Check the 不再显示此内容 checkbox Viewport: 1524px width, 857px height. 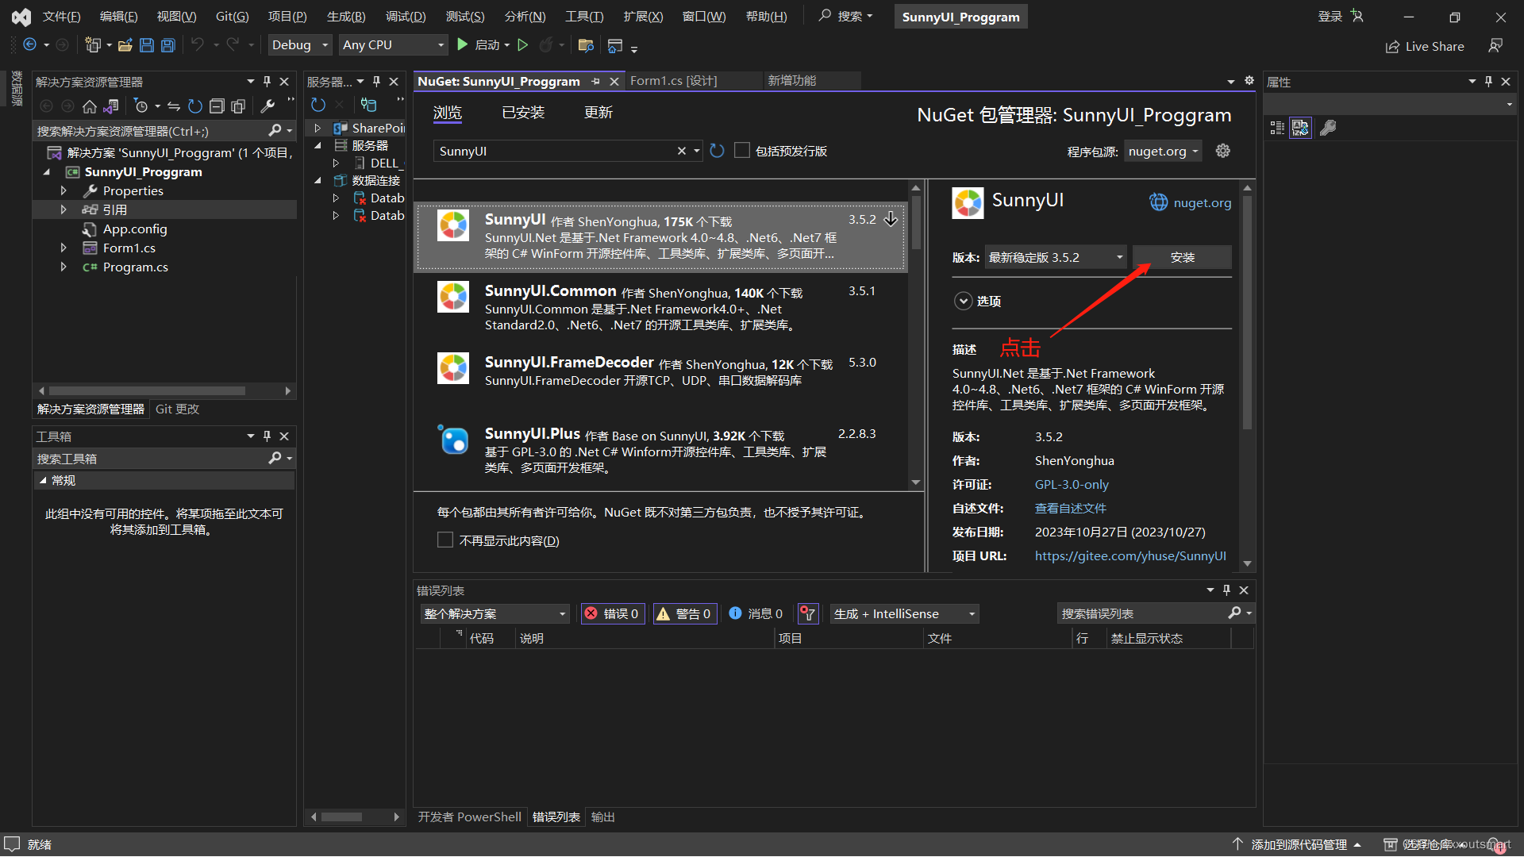(x=446, y=540)
